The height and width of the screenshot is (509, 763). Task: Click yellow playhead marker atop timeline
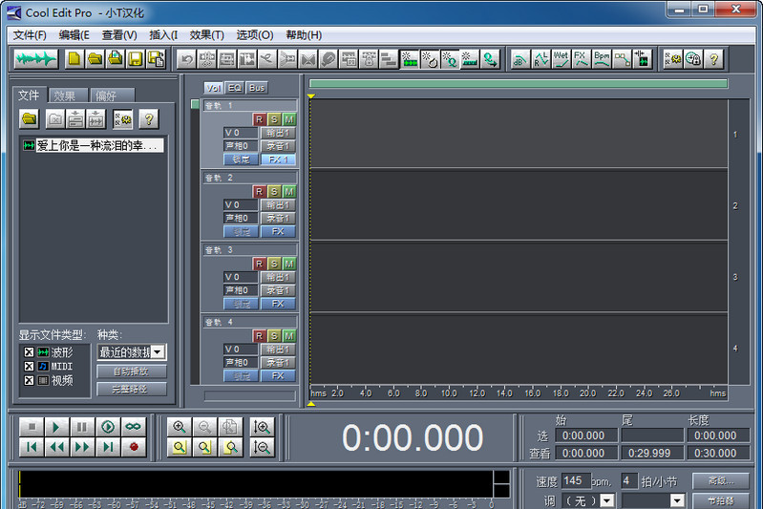coord(311,96)
